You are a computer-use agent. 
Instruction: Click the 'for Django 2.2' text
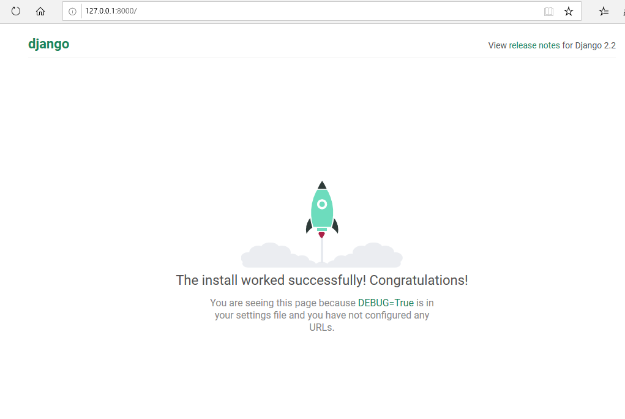pyautogui.click(x=589, y=45)
